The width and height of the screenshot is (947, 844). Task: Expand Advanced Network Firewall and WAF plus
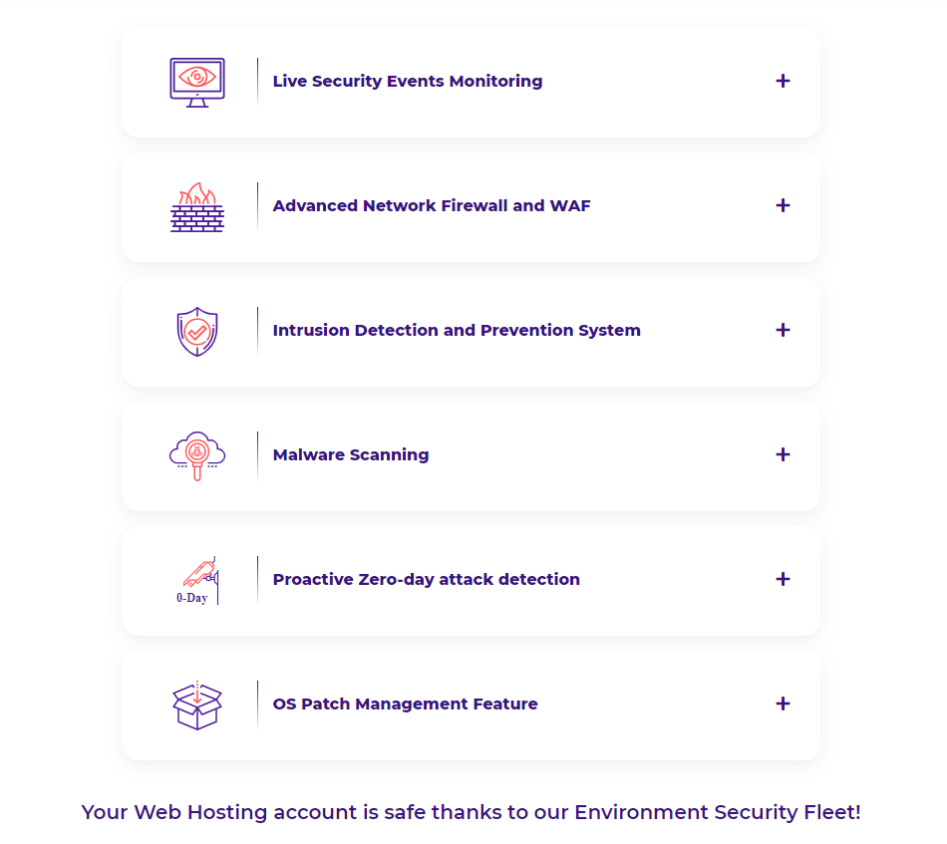pyautogui.click(x=783, y=205)
